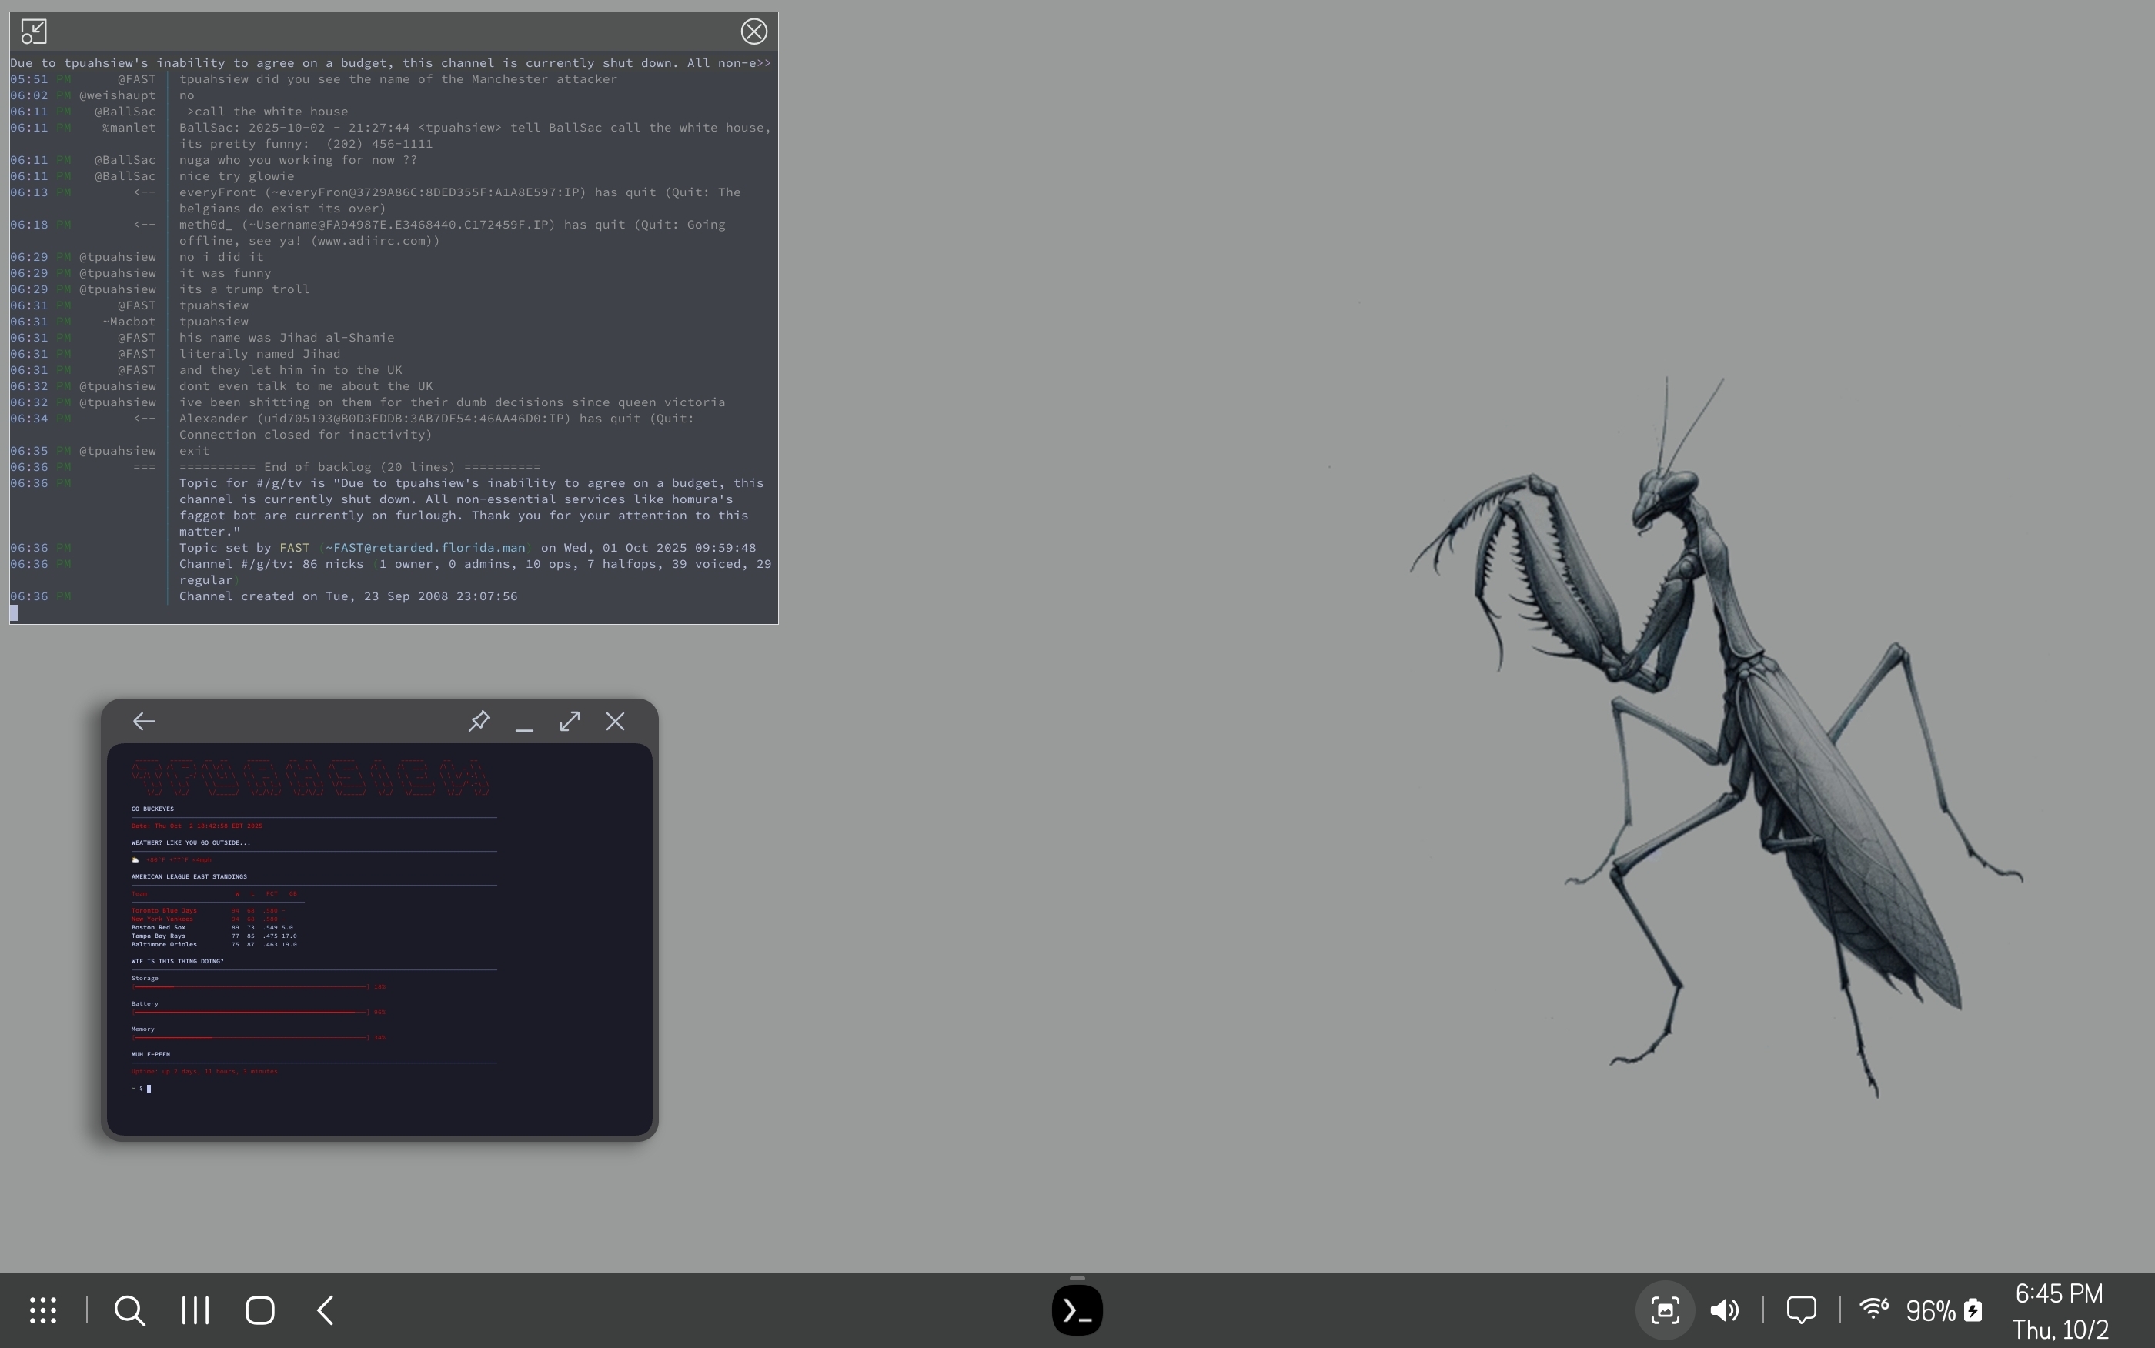The width and height of the screenshot is (2155, 1348).
Task: Open the notifications chat bubble icon
Action: click(1801, 1310)
